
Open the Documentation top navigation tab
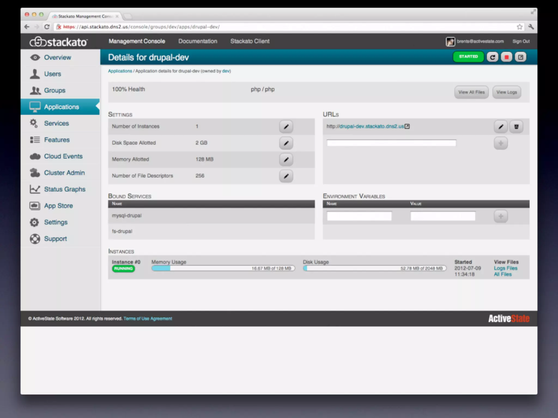pyautogui.click(x=198, y=41)
